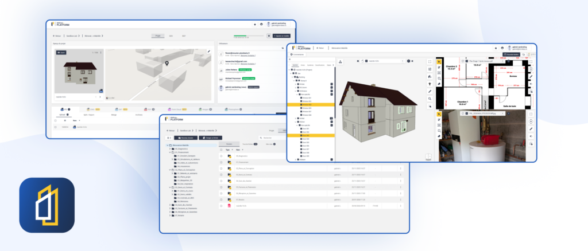Viewport: 588px width, 251px height.
Task: Expand the 00_Diagnostics folder in tree
Action: tap(169, 148)
